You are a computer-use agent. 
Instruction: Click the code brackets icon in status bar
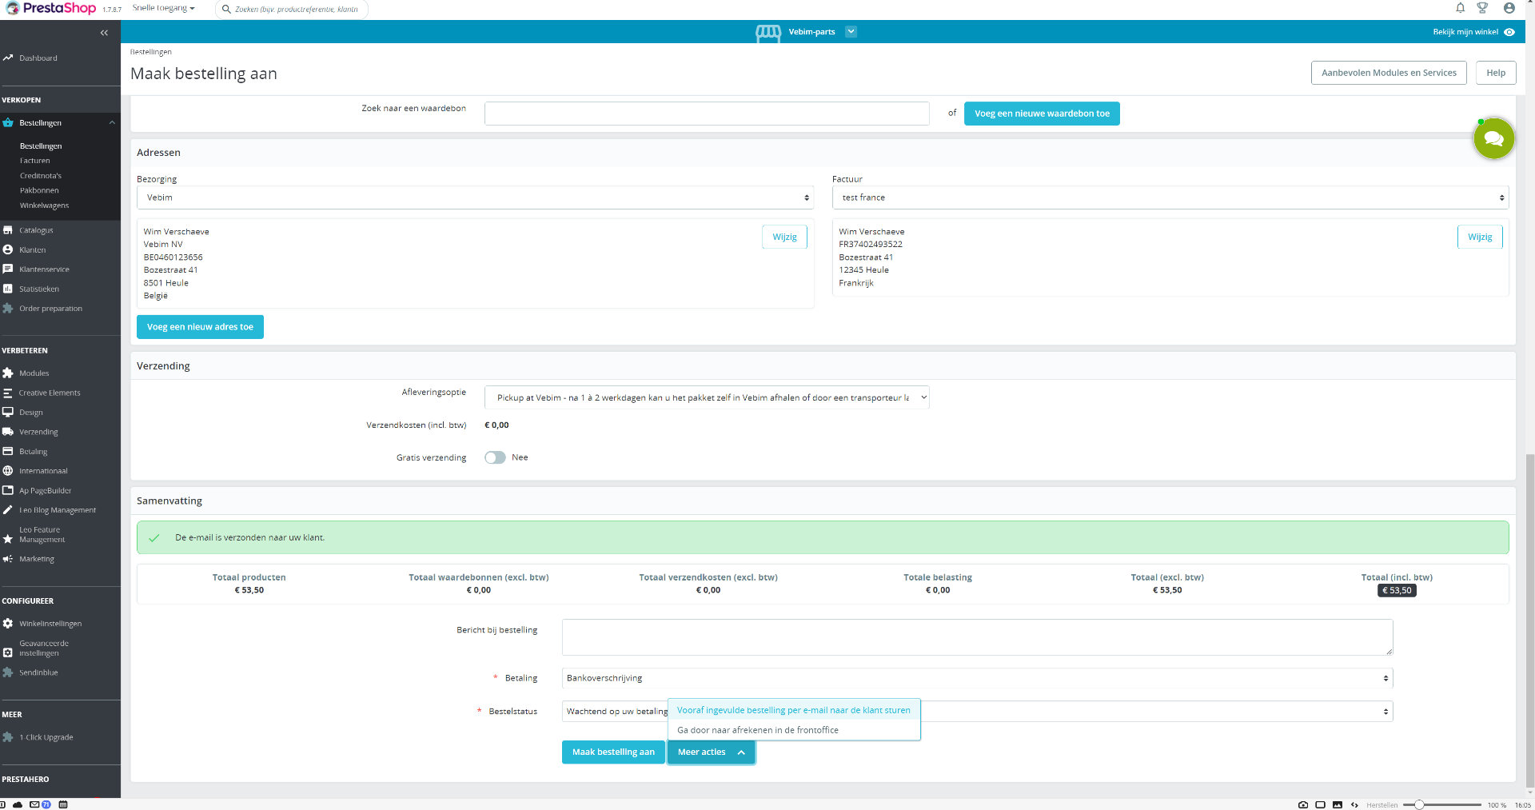pyautogui.click(x=1354, y=804)
